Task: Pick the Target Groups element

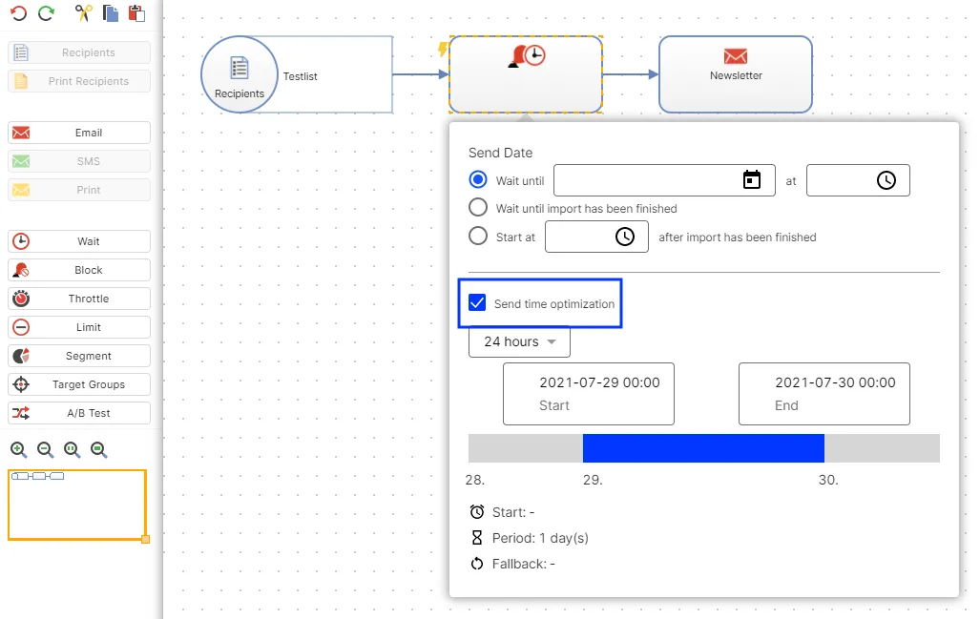Action: click(79, 384)
